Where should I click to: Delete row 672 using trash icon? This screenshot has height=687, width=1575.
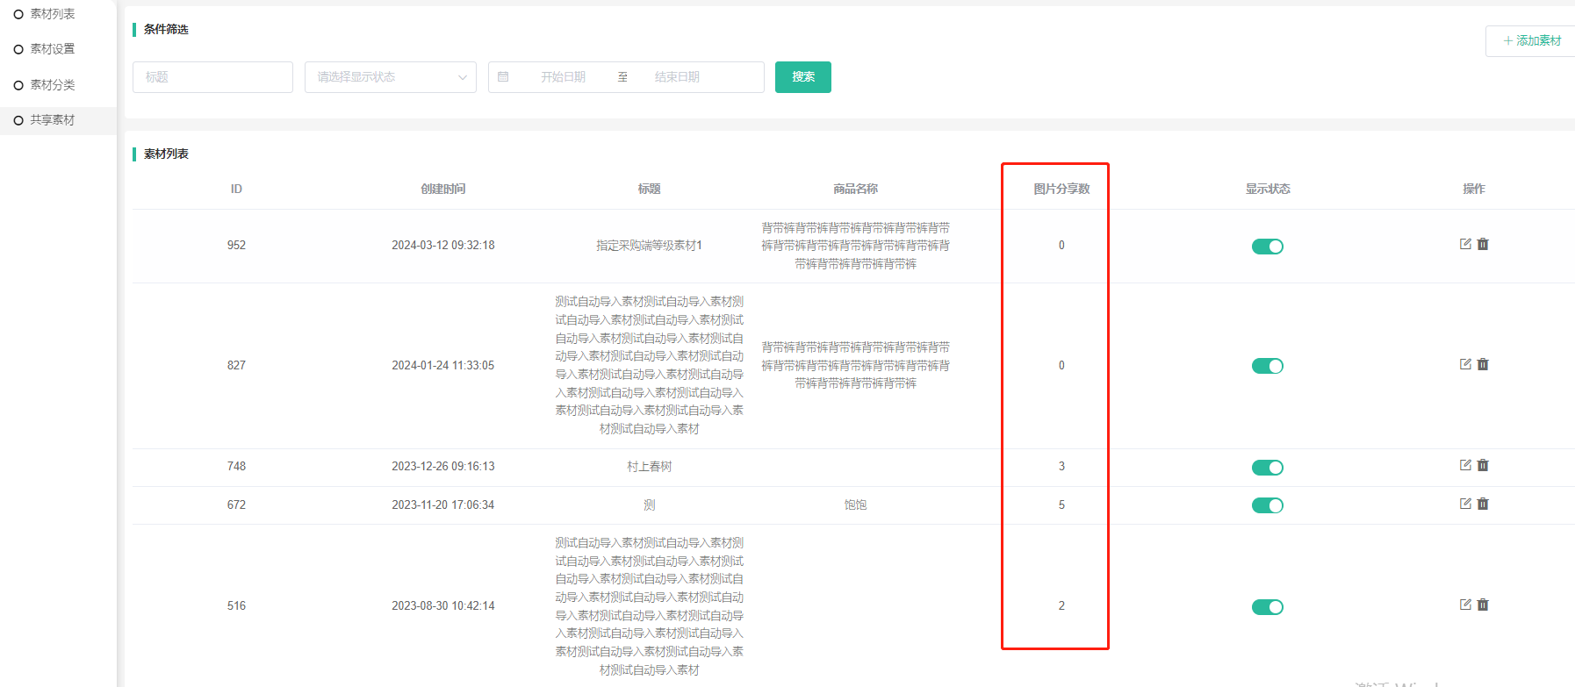tap(1483, 504)
